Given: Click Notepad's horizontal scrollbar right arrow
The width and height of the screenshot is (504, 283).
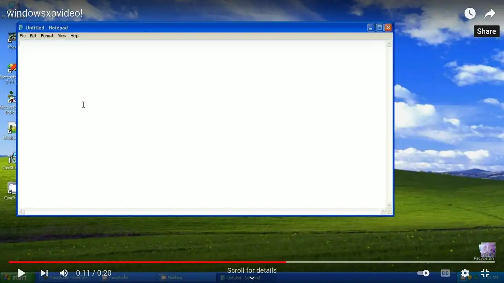Looking at the screenshot, I should point(383,212).
